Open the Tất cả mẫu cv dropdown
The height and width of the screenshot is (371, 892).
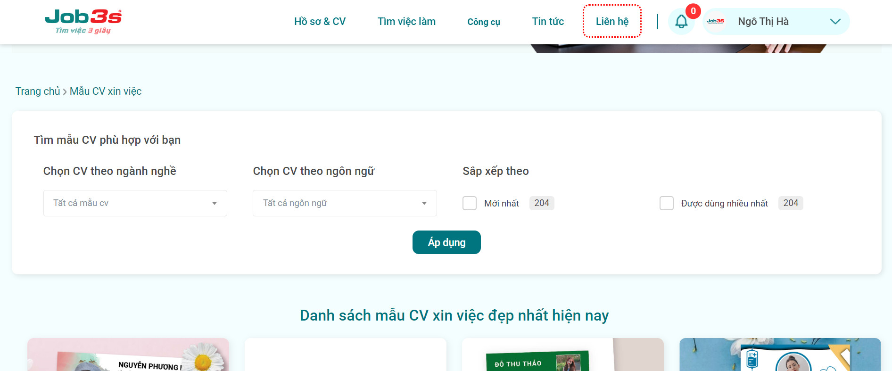coord(135,203)
